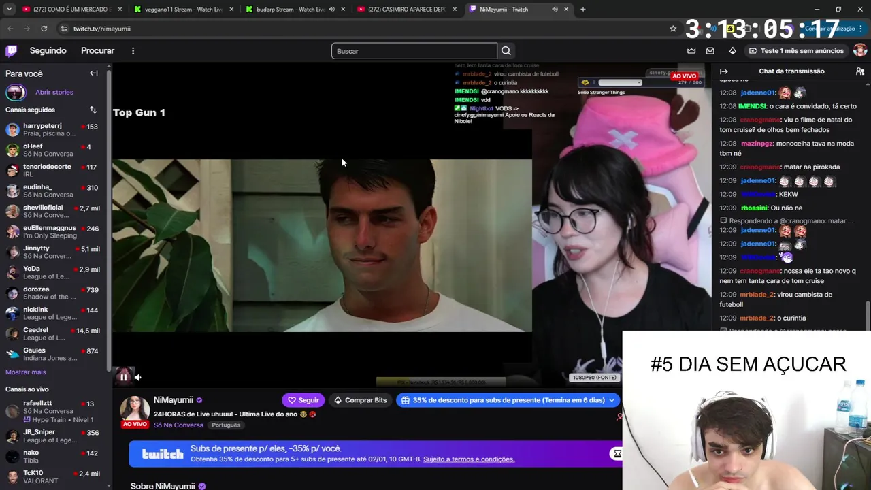Screen dimensions: 871x490
Task: Open nako live channel in sidebar
Action: 53,456
